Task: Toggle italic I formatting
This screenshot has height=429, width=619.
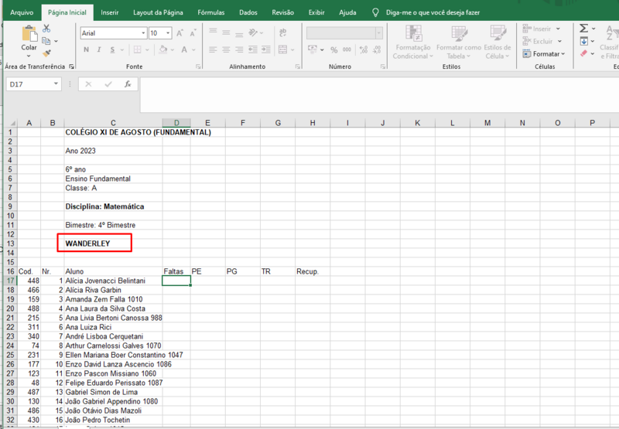Action: (x=99, y=49)
